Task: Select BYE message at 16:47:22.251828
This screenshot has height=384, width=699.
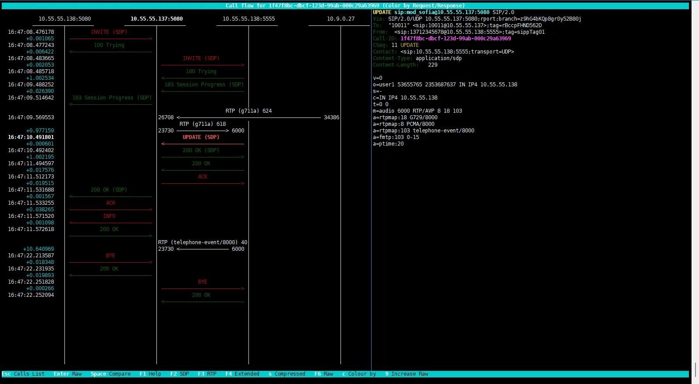Action: pos(202,282)
